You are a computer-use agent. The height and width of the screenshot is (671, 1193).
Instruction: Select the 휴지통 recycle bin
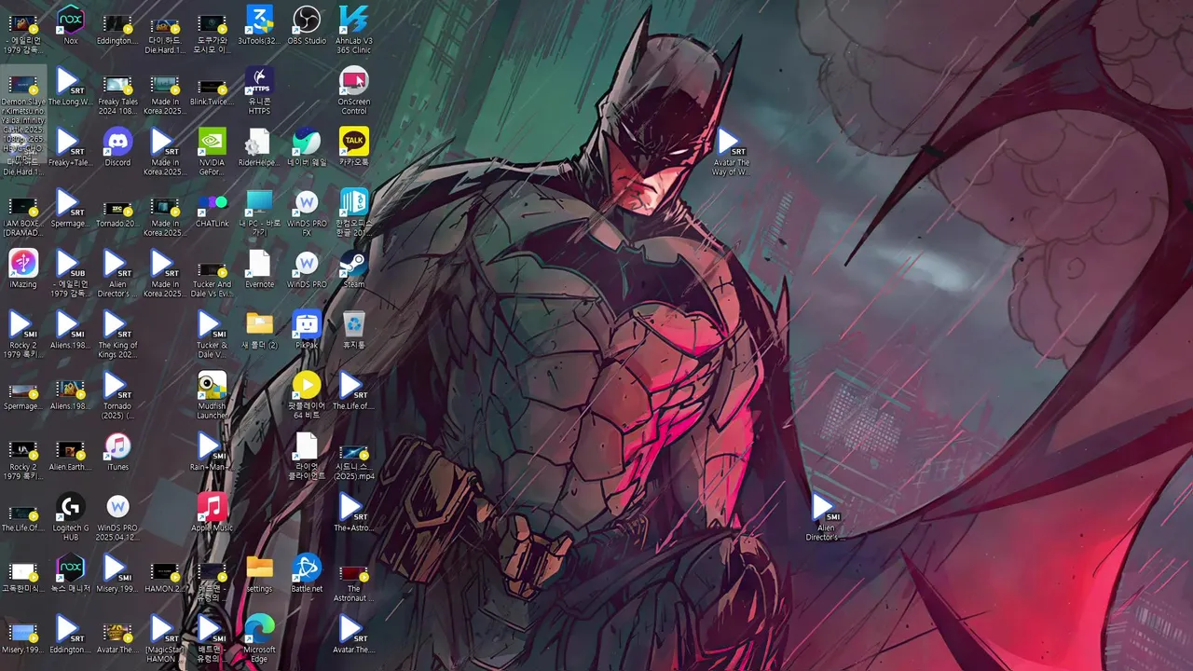pyautogui.click(x=354, y=329)
